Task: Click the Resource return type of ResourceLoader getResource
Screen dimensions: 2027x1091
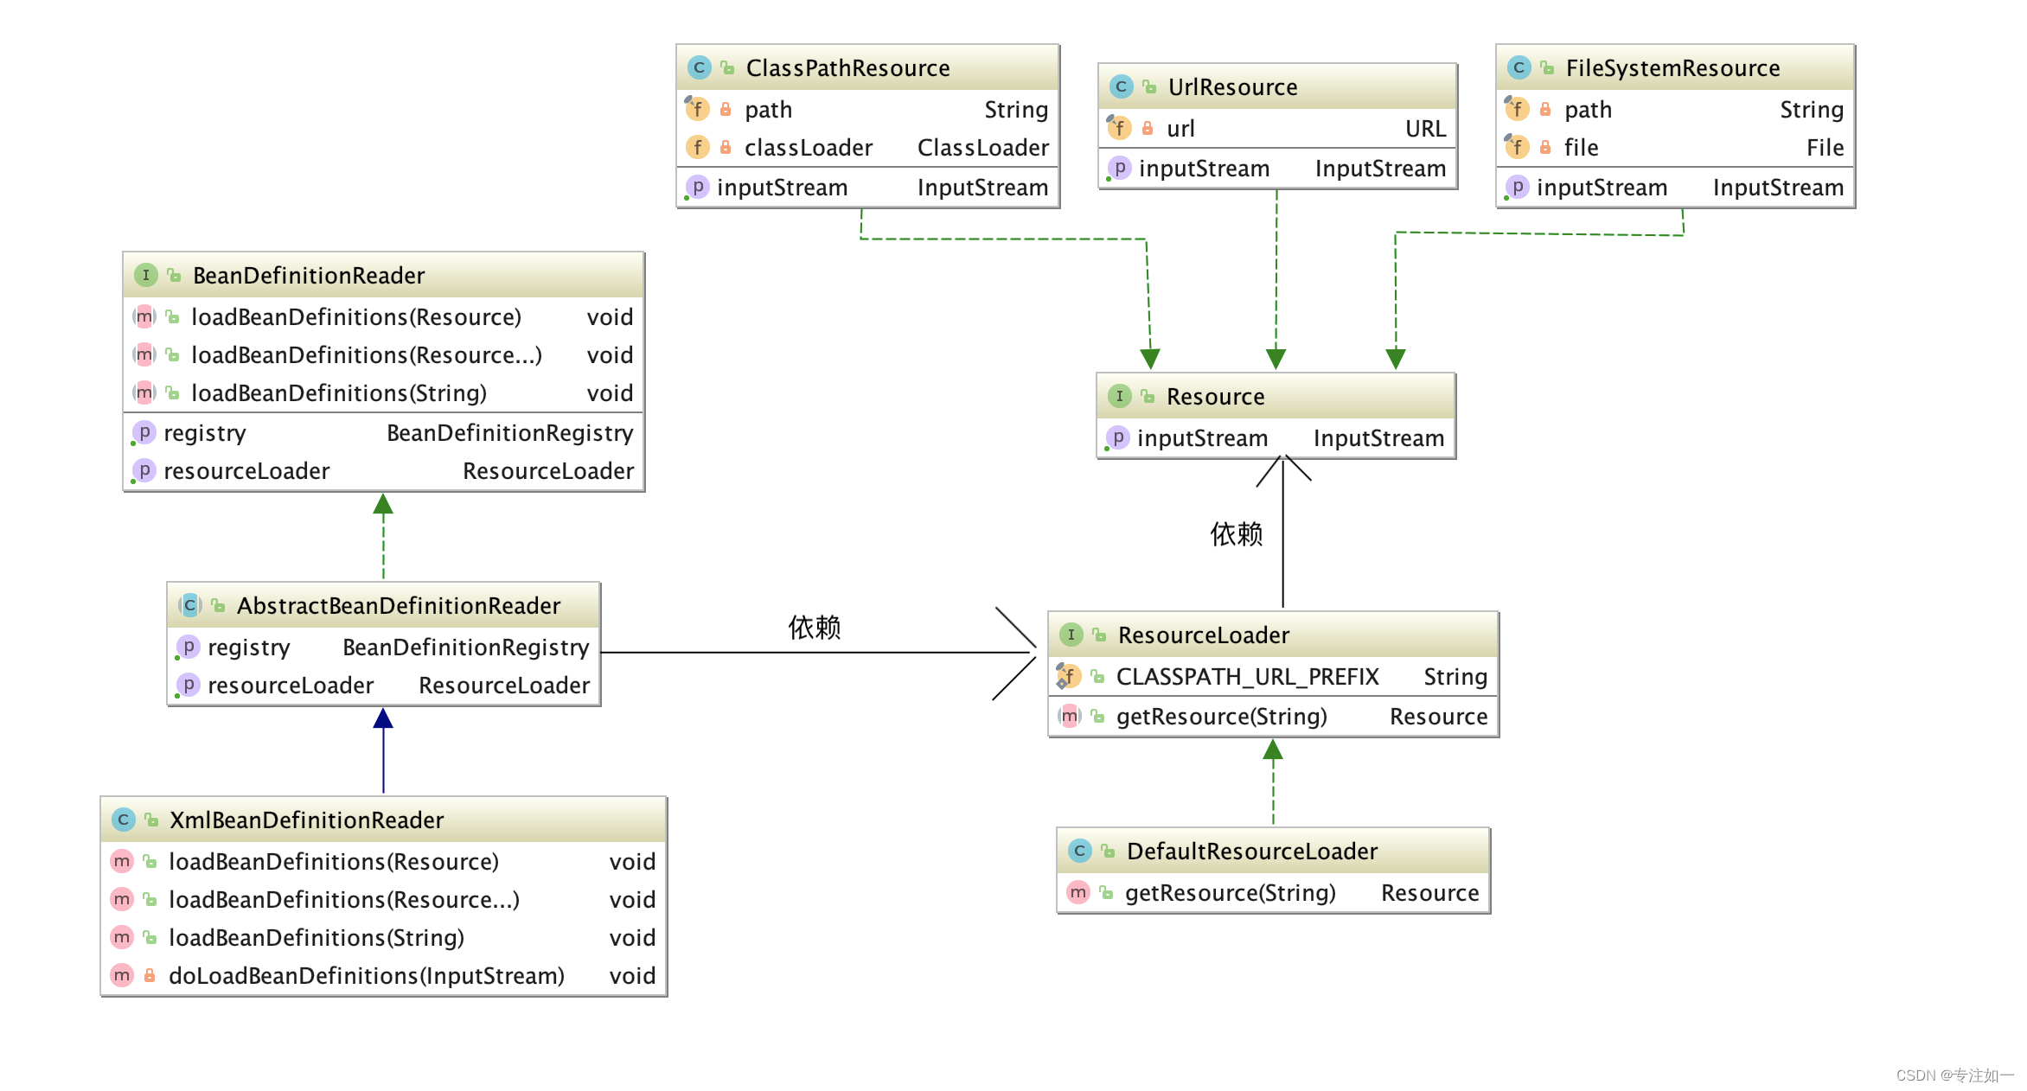Action: (1438, 716)
